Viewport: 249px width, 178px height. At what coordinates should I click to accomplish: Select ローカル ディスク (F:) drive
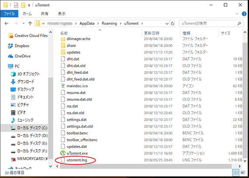pos(29,151)
